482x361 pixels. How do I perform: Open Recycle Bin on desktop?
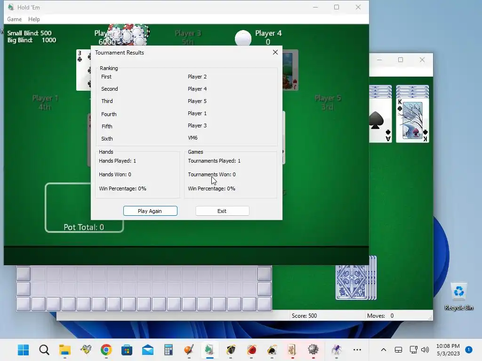[458, 297]
